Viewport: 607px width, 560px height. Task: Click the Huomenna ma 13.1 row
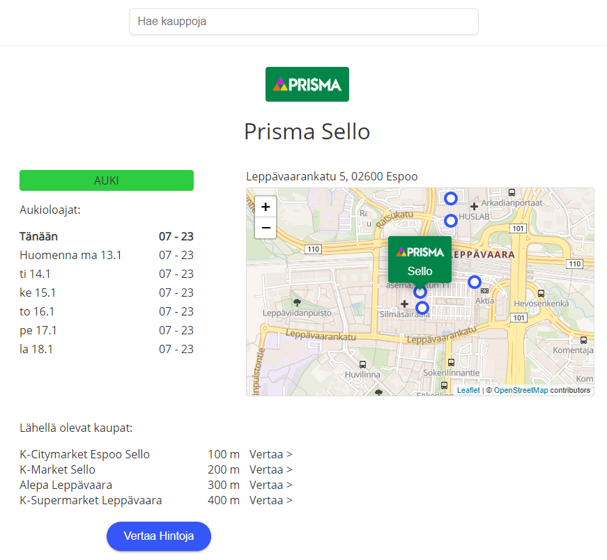(x=107, y=256)
